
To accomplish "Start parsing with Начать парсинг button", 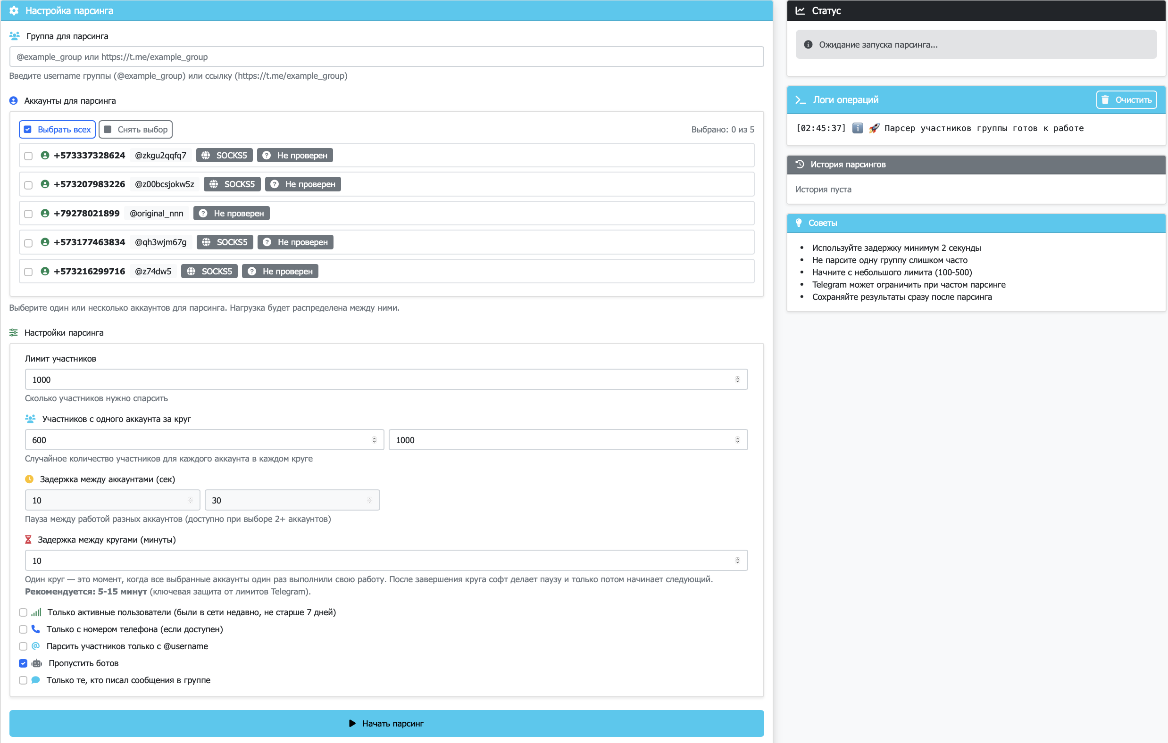I will point(387,723).
